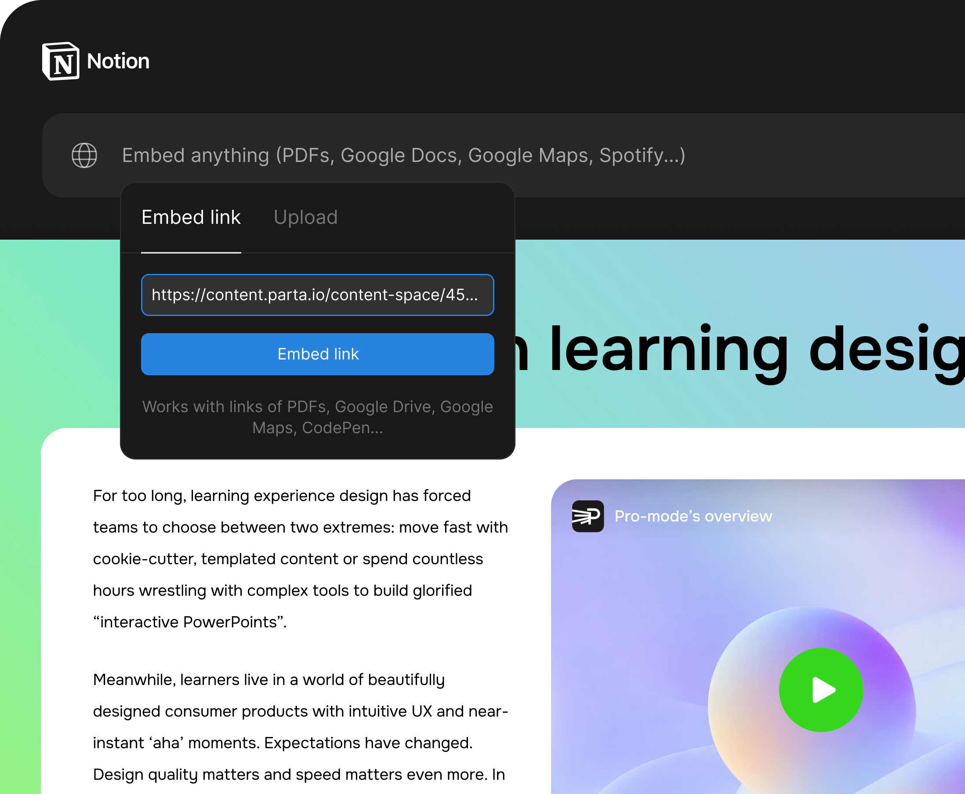Click the 'interactive PowerPoints' text line
Image resolution: width=965 pixels, height=794 pixels.
pyautogui.click(x=189, y=622)
